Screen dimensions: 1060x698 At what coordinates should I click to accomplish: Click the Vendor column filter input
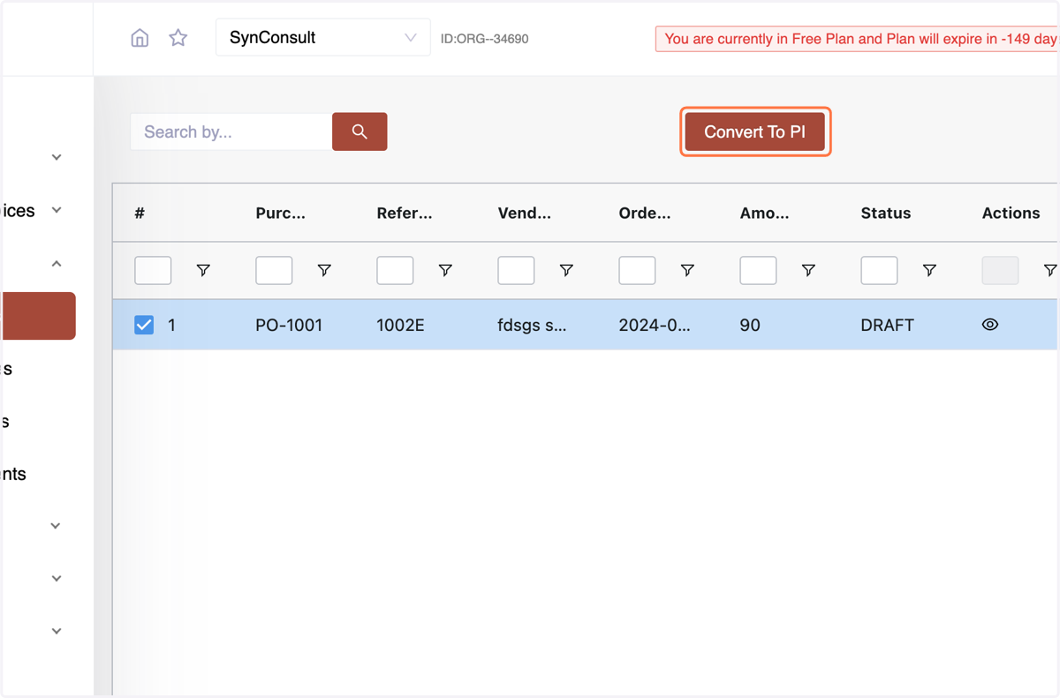point(516,270)
